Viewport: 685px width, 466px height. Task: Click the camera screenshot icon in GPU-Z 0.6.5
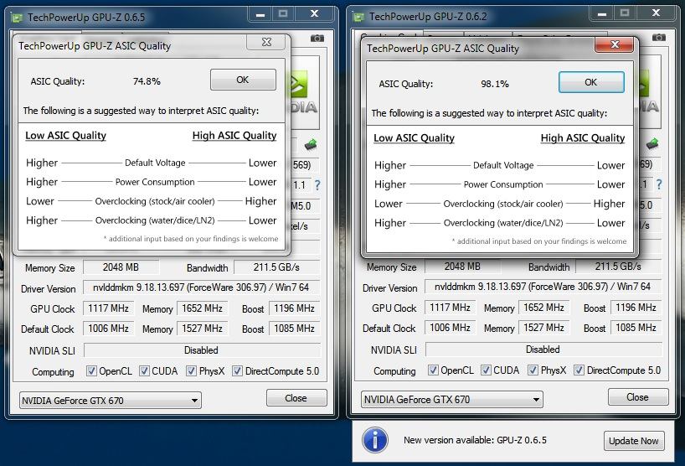(x=317, y=39)
